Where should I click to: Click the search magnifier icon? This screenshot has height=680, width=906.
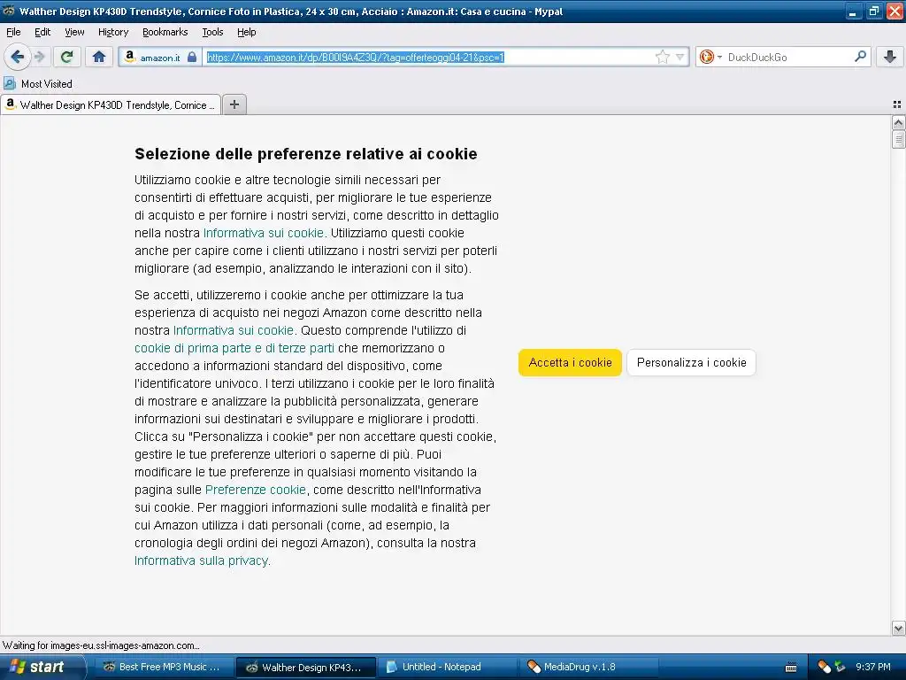point(860,56)
